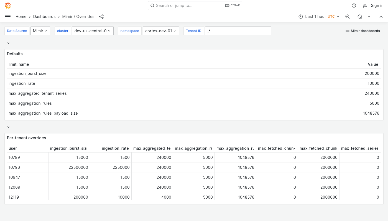Collapse the entire dashboard view
This screenshot has width=388, height=221.
coord(381,17)
